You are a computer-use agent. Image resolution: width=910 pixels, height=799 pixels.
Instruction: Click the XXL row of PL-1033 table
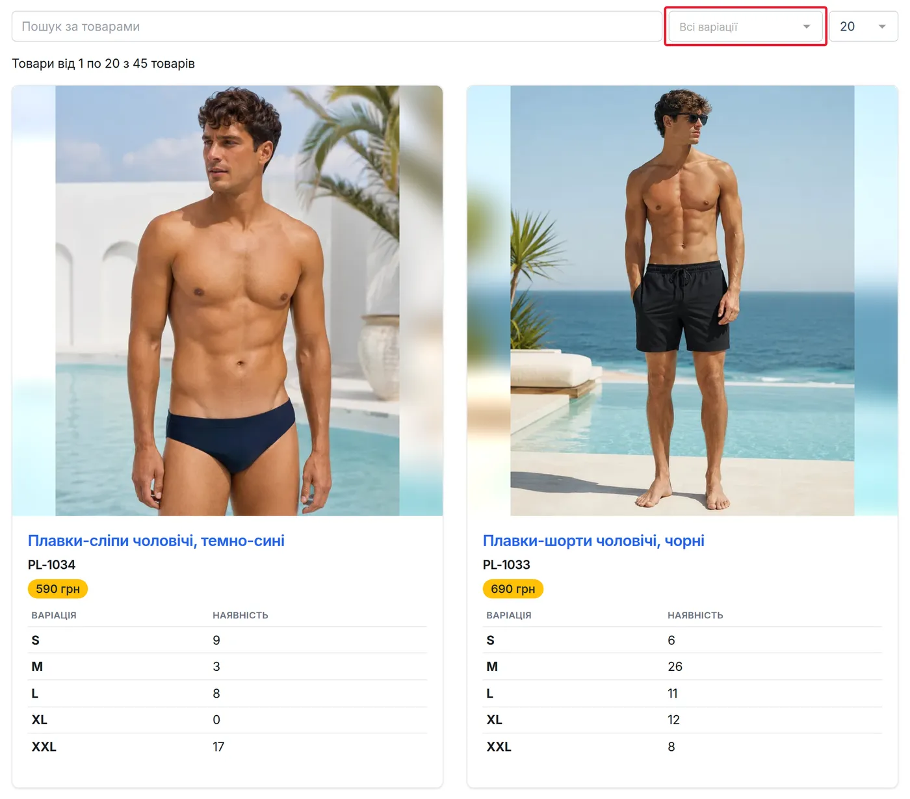click(682, 747)
